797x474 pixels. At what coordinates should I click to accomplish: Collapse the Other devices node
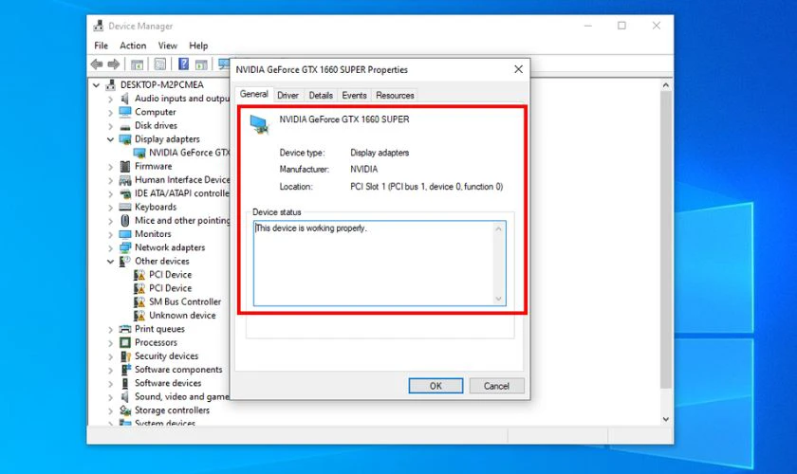[111, 261]
